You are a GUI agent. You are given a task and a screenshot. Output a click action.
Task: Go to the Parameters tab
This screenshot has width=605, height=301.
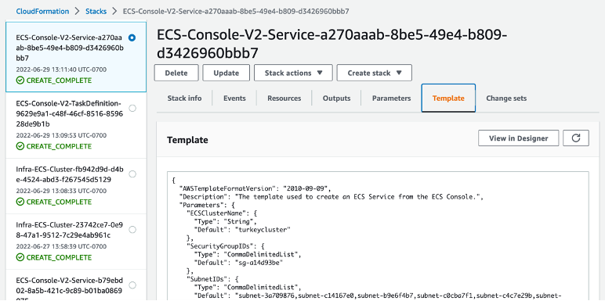point(391,99)
